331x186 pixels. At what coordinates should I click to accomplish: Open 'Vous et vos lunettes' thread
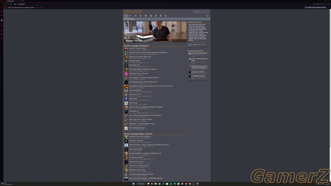pos(135,149)
